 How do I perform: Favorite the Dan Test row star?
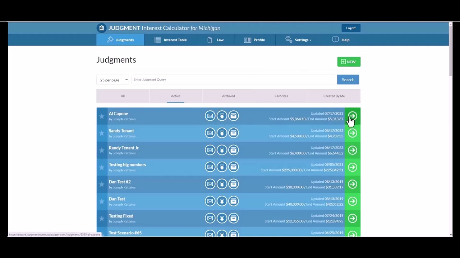[102, 201]
